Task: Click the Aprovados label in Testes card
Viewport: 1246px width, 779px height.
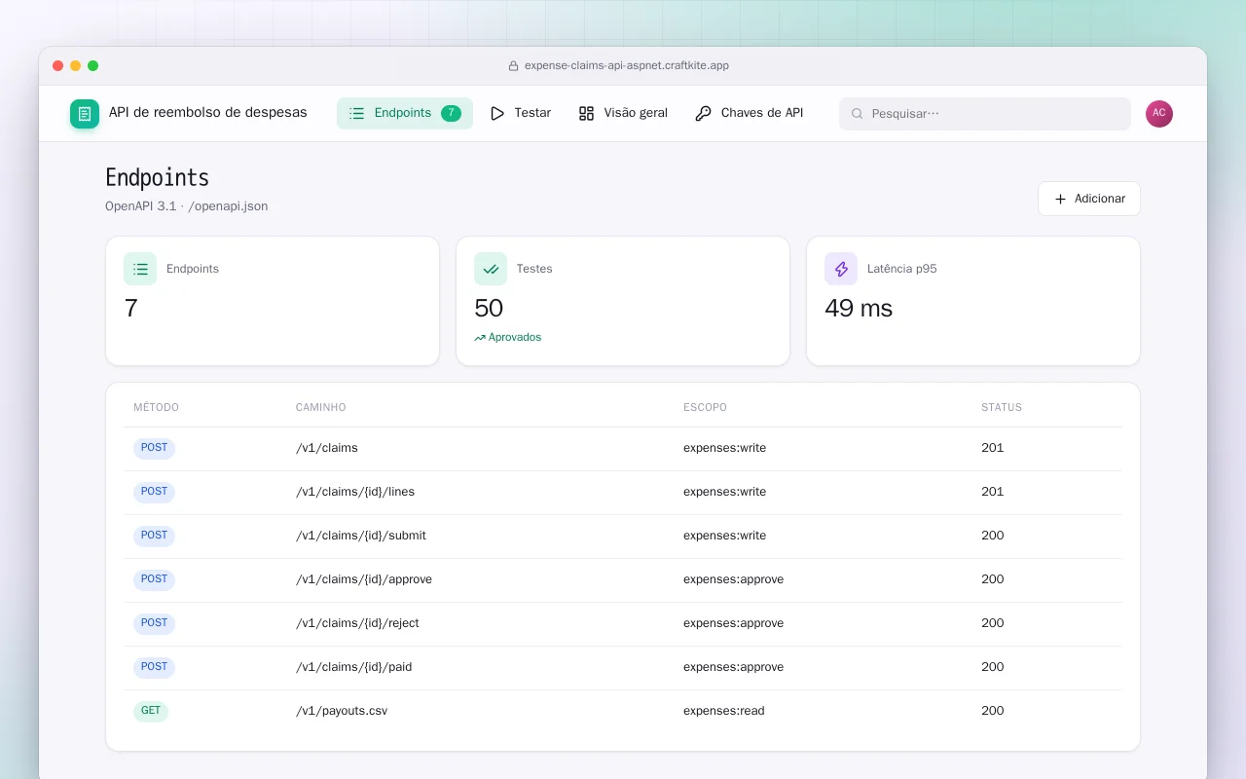Action: coord(515,338)
